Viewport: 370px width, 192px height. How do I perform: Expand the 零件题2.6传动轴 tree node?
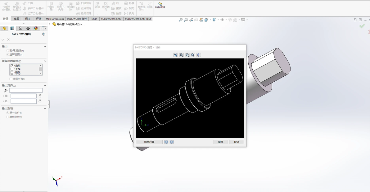(x=49, y=24)
